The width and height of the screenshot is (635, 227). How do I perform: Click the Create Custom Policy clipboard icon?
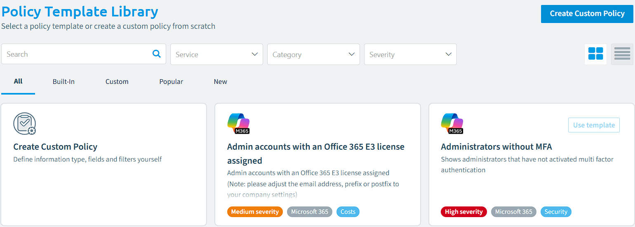(25, 123)
